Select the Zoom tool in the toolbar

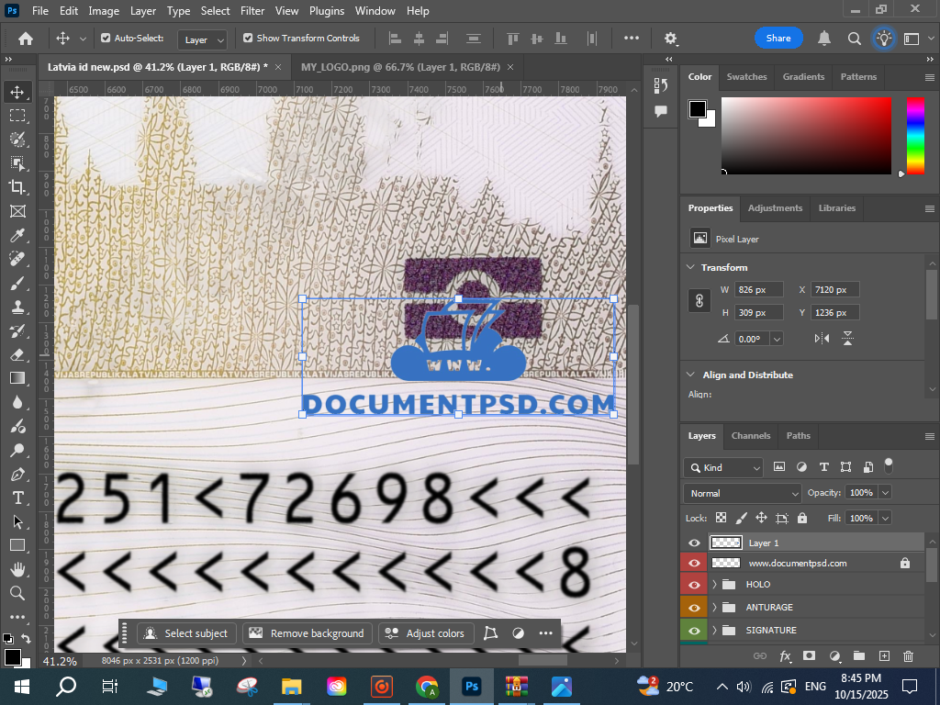(x=17, y=593)
